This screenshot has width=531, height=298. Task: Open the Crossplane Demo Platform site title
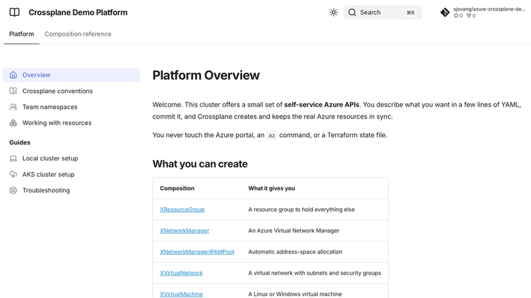[x=78, y=13]
